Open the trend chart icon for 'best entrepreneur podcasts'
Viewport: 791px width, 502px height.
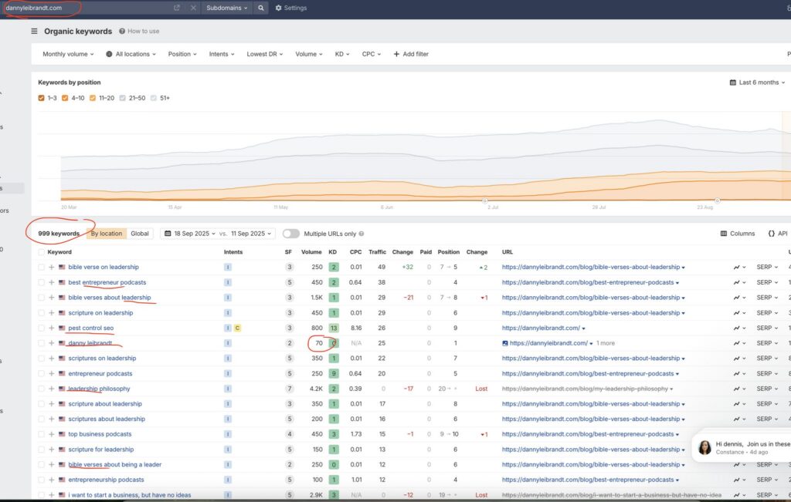[737, 282]
